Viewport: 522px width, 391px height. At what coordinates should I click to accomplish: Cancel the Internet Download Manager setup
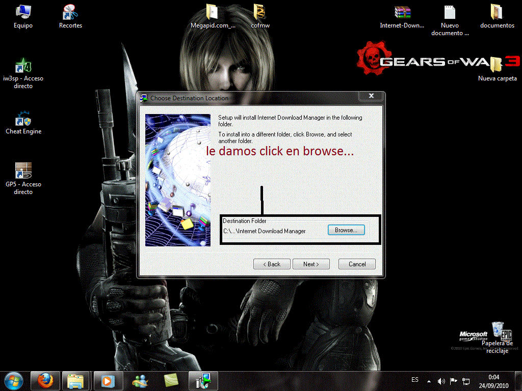click(357, 264)
